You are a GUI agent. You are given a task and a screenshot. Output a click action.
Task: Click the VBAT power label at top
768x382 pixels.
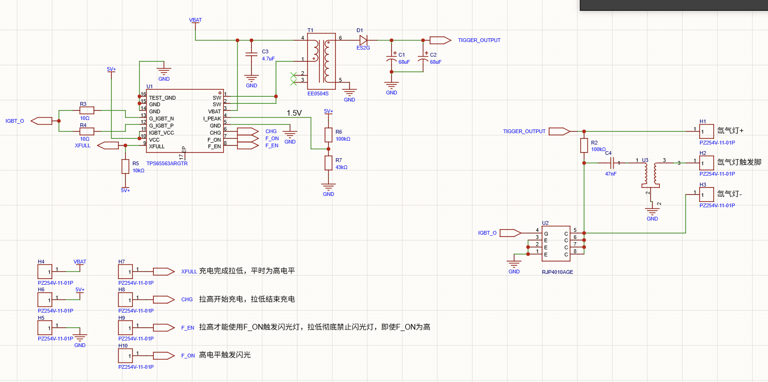[x=195, y=20]
